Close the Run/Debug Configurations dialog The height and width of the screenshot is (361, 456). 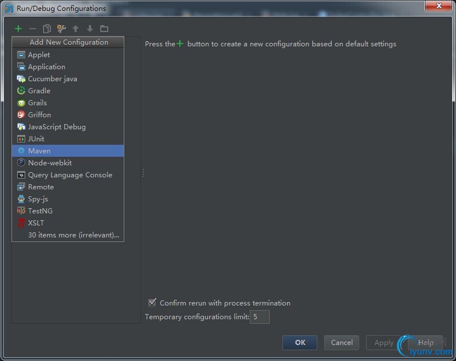[x=439, y=6]
